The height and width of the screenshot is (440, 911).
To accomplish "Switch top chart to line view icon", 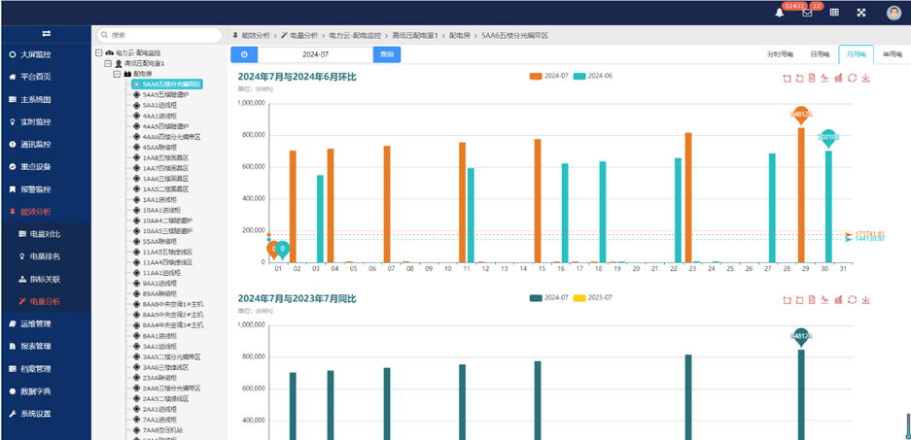I will (x=824, y=79).
